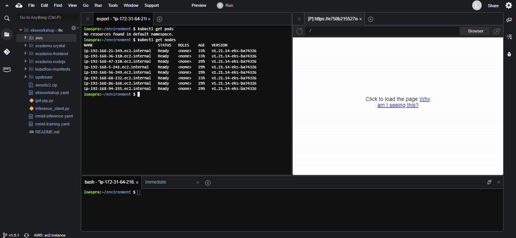Switch to the Immediate tab
This screenshot has height=238, width=516.
click(155, 182)
